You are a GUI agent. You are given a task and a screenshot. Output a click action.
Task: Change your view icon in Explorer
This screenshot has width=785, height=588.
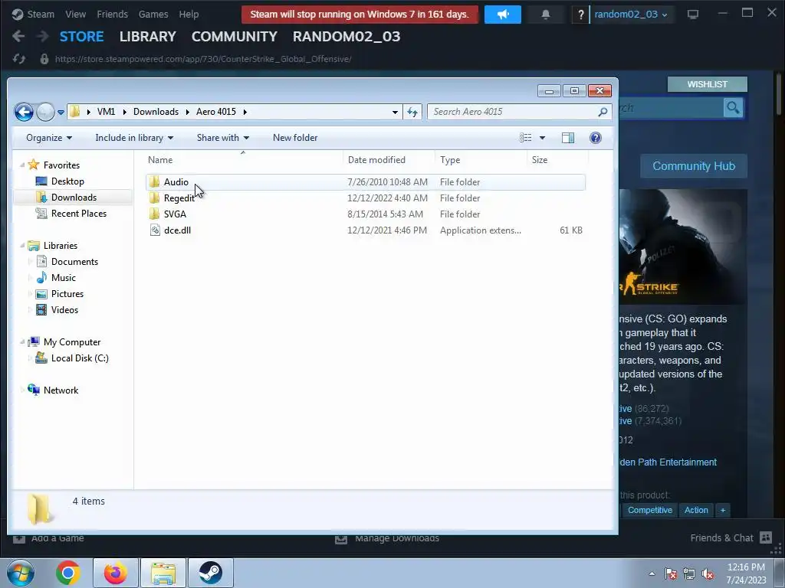(x=525, y=138)
